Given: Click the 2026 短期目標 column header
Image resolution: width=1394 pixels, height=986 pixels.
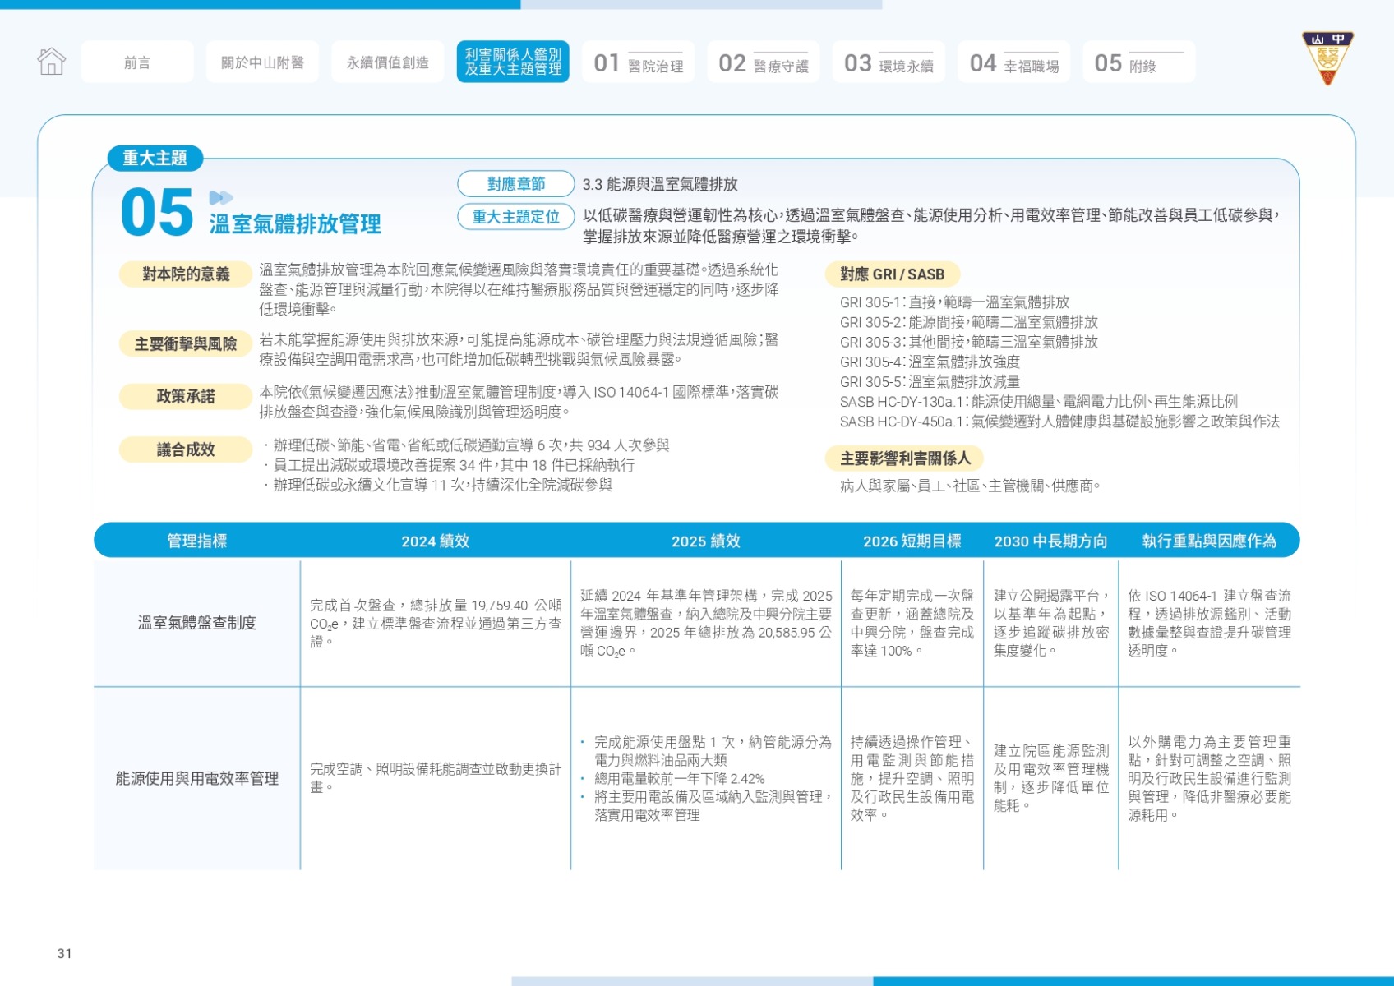Looking at the screenshot, I should click(912, 541).
